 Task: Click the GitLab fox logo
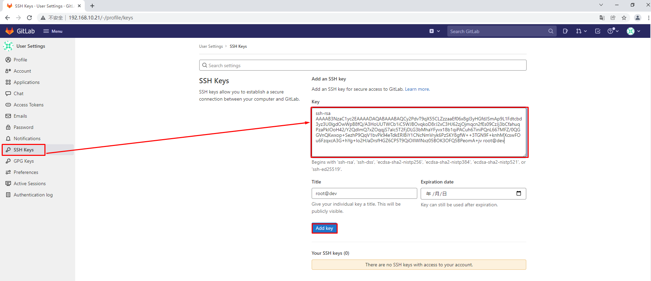tap(10, 31)
